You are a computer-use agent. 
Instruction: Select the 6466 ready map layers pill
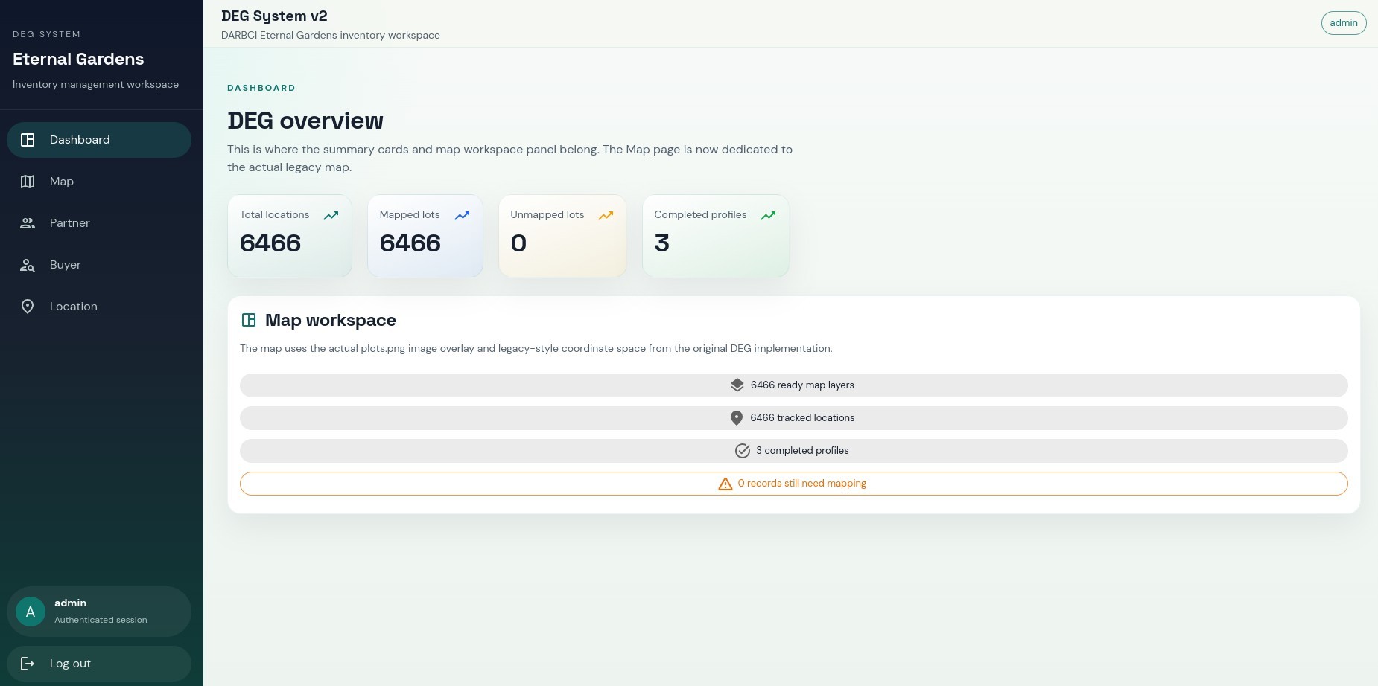(x=794, y=385)
